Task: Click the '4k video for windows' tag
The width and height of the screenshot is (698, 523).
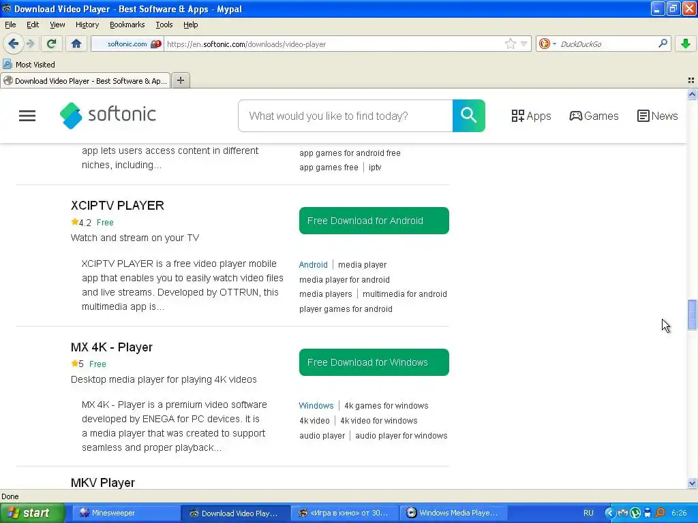Action: [378, 421]
